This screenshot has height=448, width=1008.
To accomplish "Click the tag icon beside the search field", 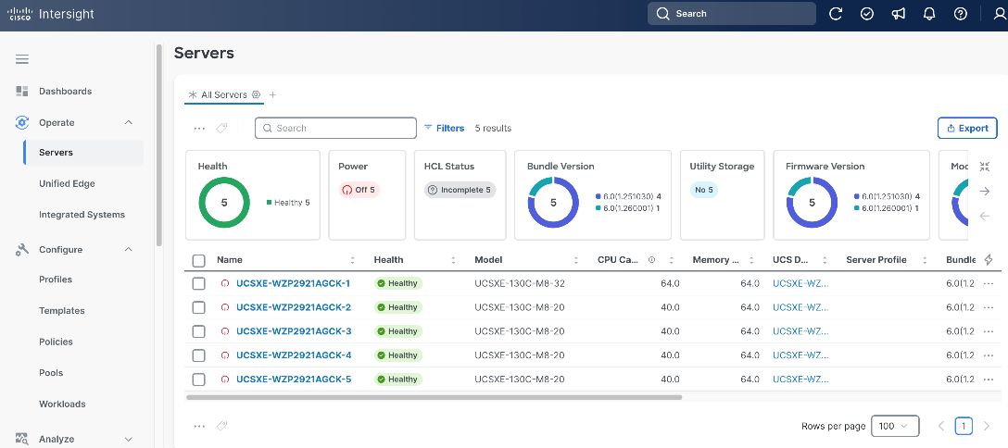I will tap(221, 129).
